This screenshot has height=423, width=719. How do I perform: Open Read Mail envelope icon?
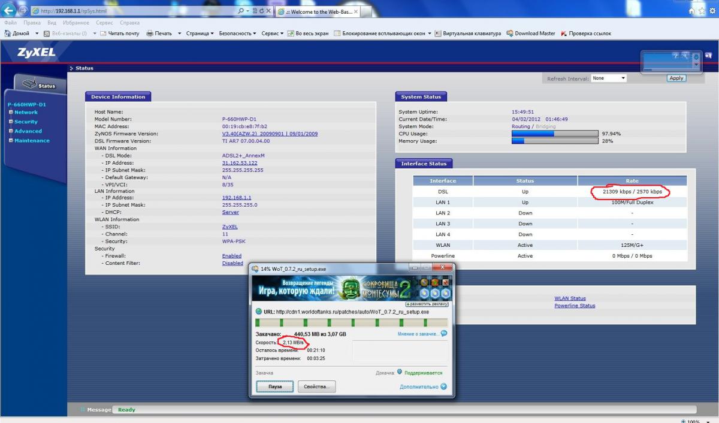pos(103,34)
